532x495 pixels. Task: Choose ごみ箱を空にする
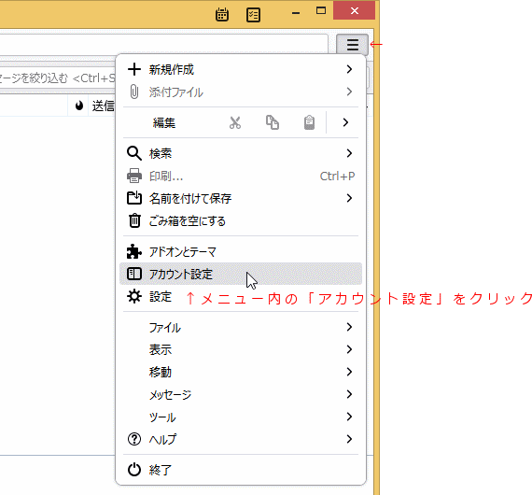(x=241, y=221)
